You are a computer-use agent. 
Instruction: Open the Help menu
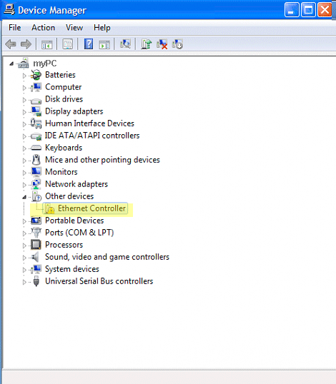[x=102, y=28]
